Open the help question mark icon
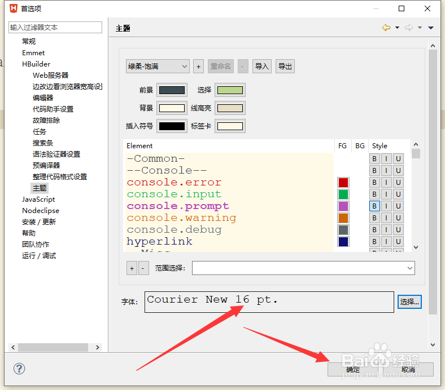Screen dimensions: 445x390 point(19,369)
